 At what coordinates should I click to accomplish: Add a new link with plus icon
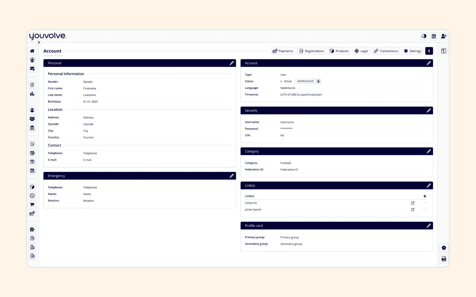(425, 196)
